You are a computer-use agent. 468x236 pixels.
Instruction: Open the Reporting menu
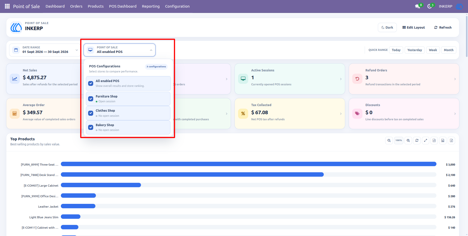pyautogui.click(x=151, y=6)
